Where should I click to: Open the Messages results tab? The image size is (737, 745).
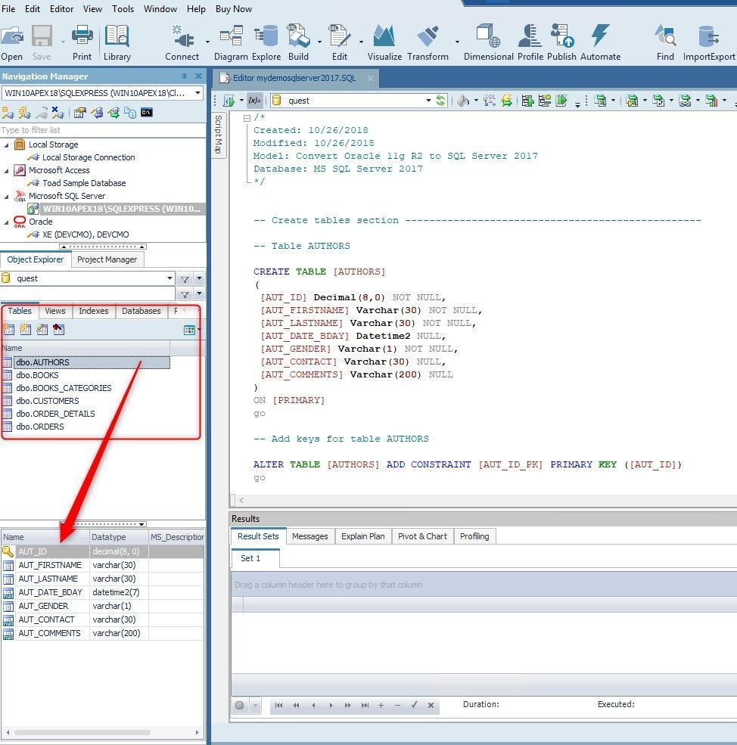(x=310, y=536)
